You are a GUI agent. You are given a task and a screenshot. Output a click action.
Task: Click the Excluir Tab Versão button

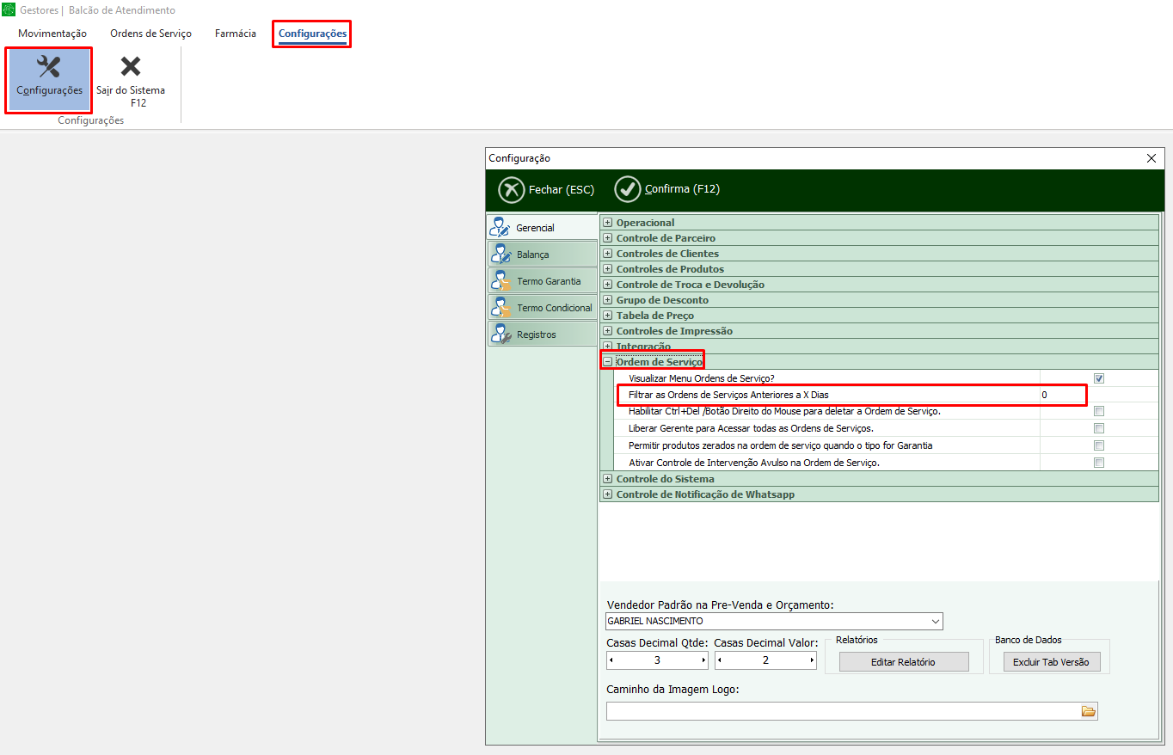coord(1051,662)
